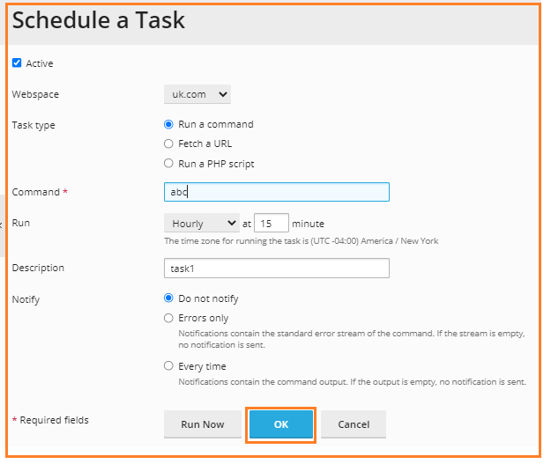Open the Webspace uk.com dropdown
The width and height of the screenshot is (551, 464).
pyautogui.click(x=197, y=94)
